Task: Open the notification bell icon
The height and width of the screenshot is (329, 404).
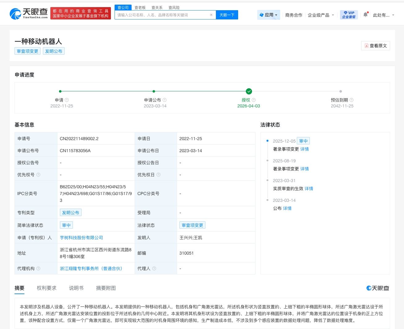Action: (366, 14)
